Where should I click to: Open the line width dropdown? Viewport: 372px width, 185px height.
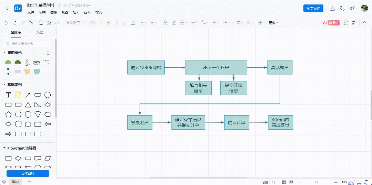pyautogui.click(x=183, y=23)
